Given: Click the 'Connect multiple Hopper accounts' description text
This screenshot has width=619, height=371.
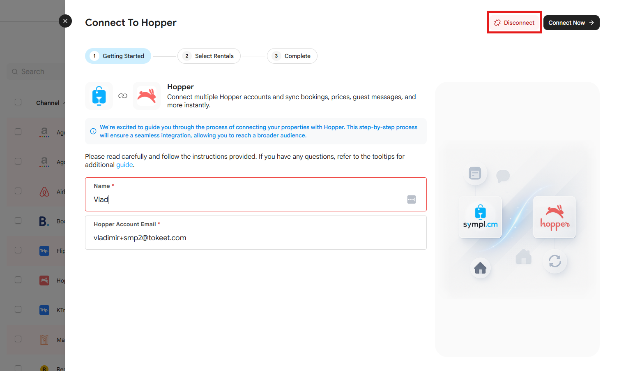Looking at the screenshot, I should (x=292, y=101).
